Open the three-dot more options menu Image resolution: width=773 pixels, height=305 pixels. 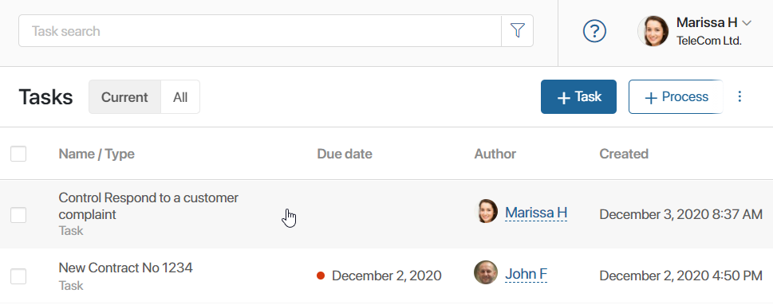(739, 96)
